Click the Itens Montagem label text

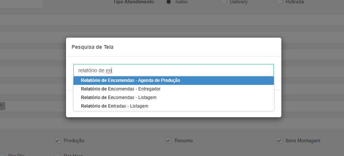[x=303, y=141]
